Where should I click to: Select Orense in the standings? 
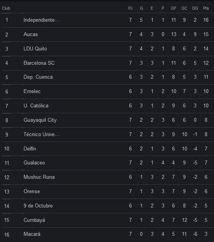32,191
